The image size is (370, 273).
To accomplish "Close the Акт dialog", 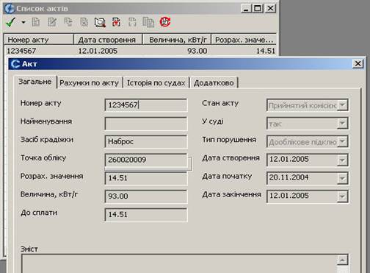I will coord(358,63).
